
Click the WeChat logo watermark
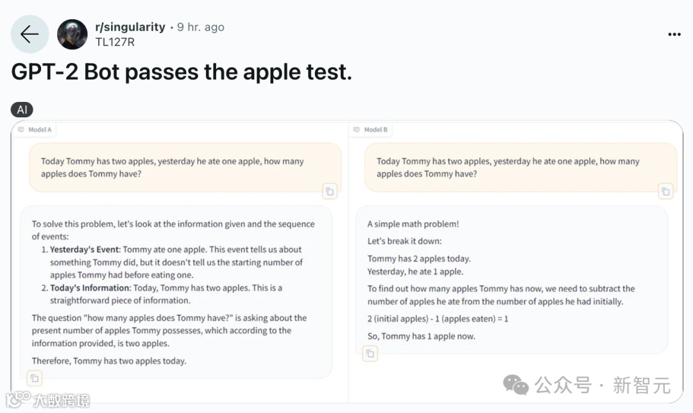tap(516, 385)
